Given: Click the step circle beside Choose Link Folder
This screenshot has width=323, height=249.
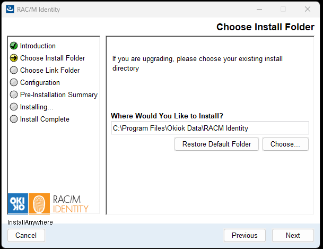Looking at the screenshot, I should (x=14, y=70).
